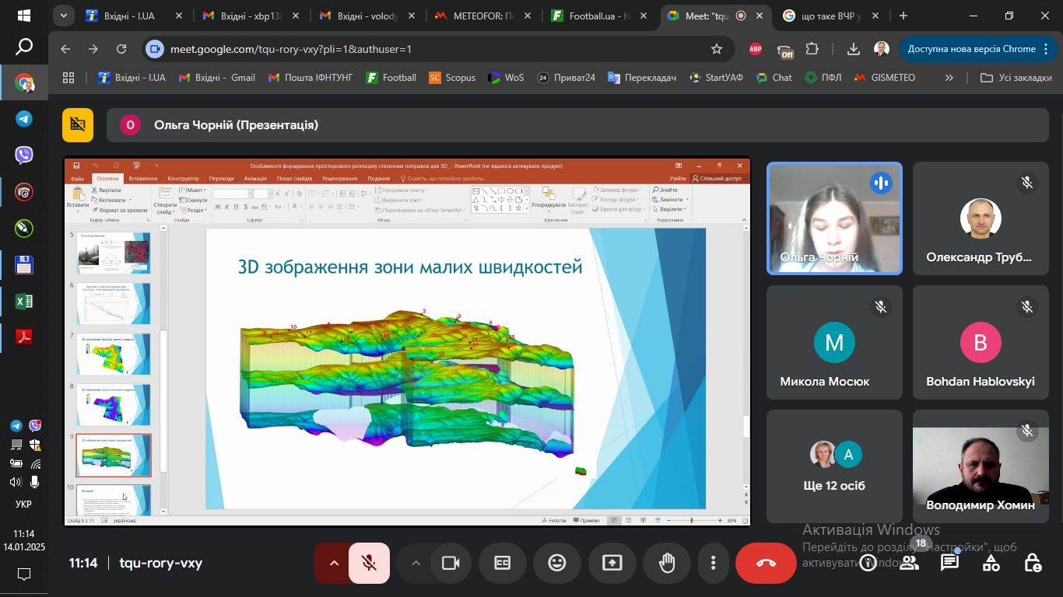Click the present screen icon
This screenshot has width=1063, height=597.
click(612, 563)
